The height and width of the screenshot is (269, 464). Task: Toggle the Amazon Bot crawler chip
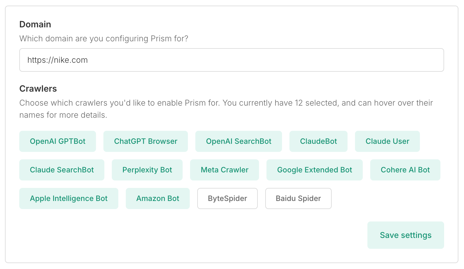(157, 198)
